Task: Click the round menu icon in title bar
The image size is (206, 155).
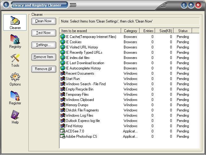Action: (x=6, y=5)
